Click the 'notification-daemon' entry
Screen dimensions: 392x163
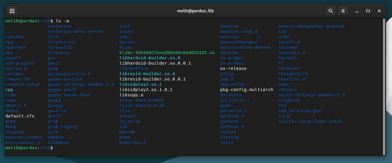[x=245, y=47]
